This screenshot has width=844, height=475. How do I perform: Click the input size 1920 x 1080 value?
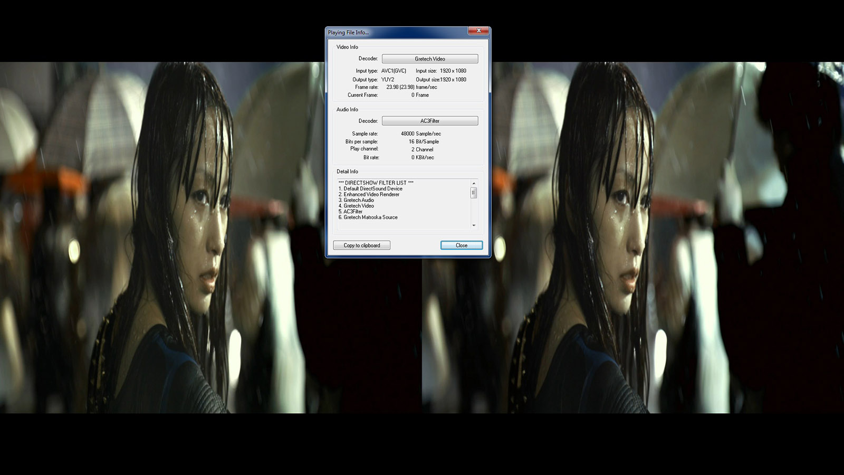pos(453,71)
